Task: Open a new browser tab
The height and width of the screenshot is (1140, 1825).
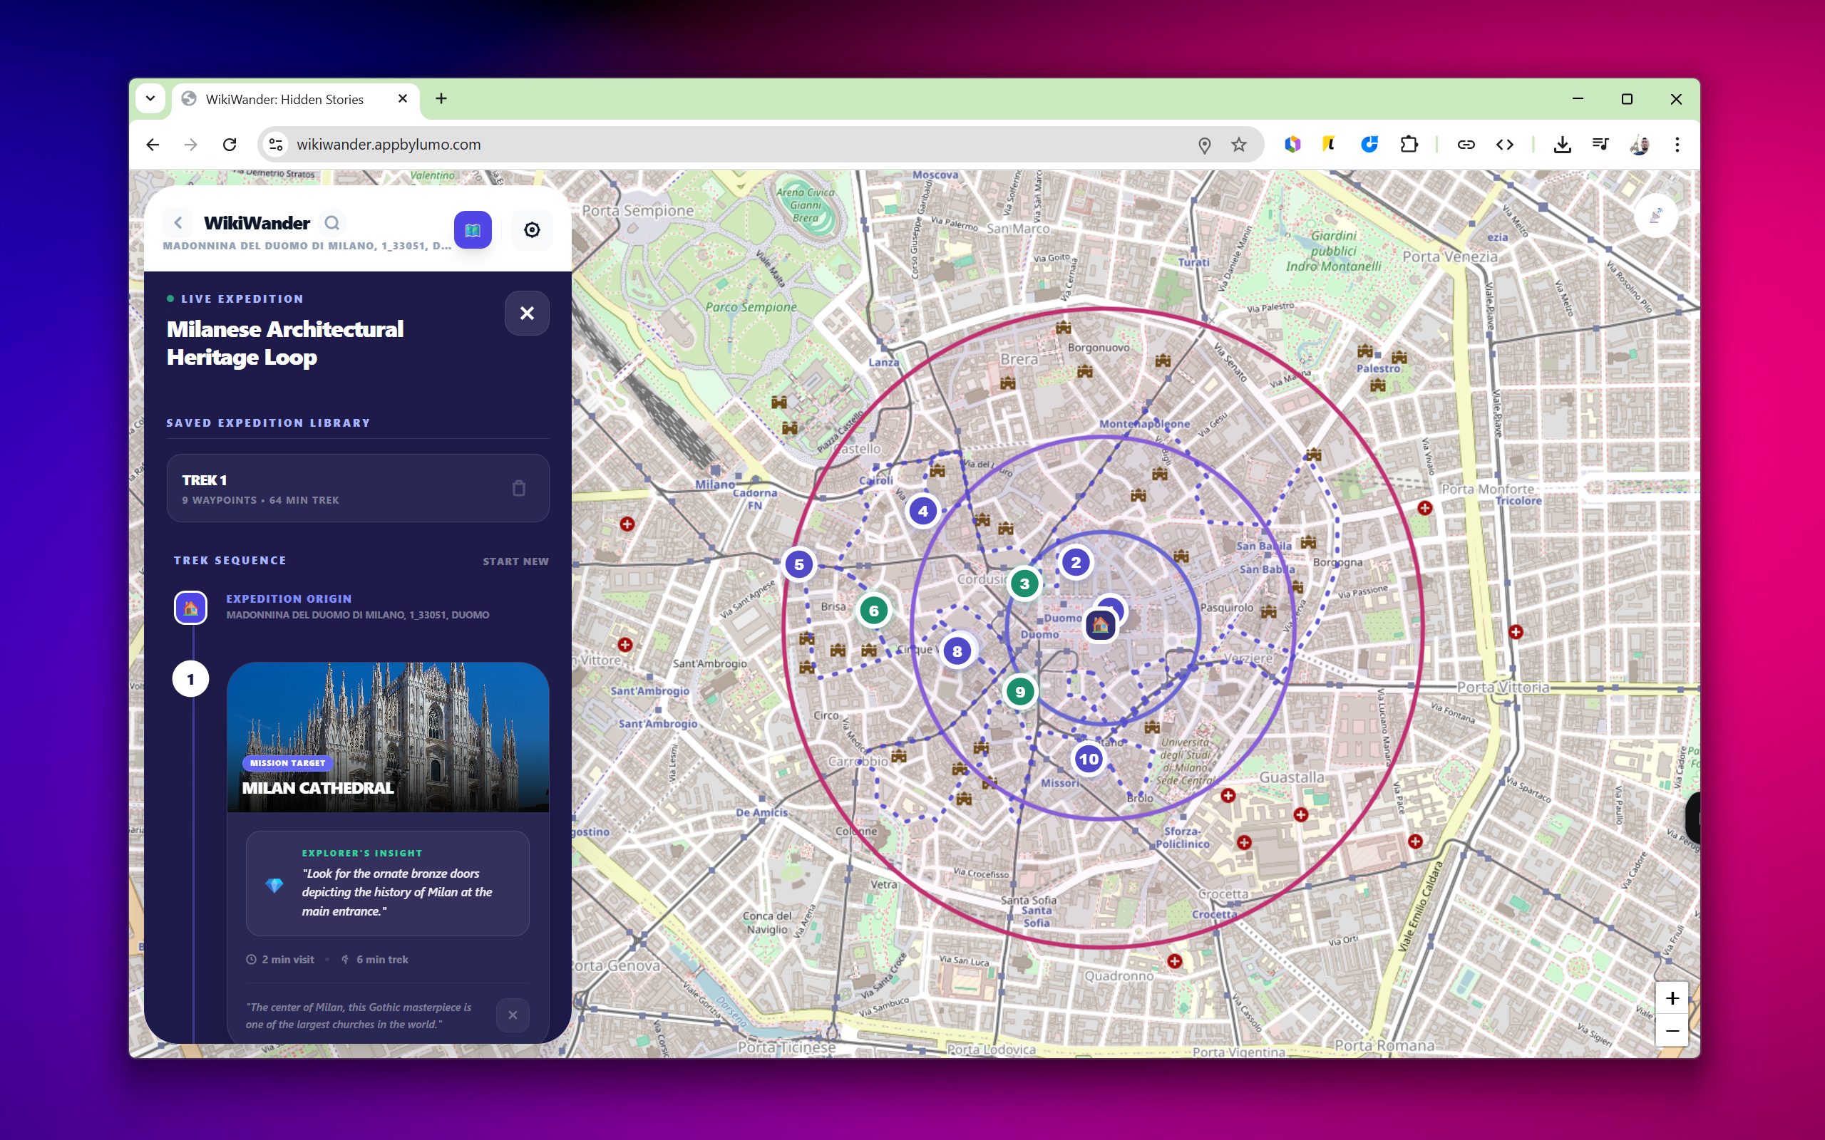Action: point(441,99)
